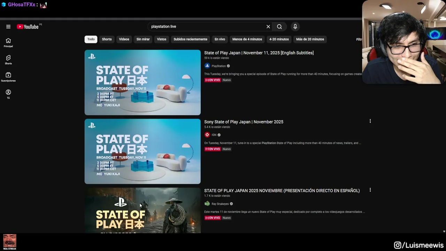The width and height of the screenshot is (446, 251).
Task: Click the magnifier search button
Action: (x=279, y=26)
